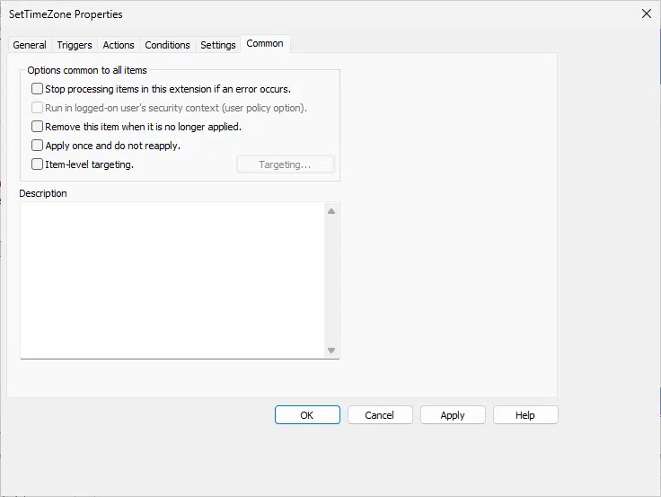
Task: Click inside the Description text box
Action: tap(172, 280)
